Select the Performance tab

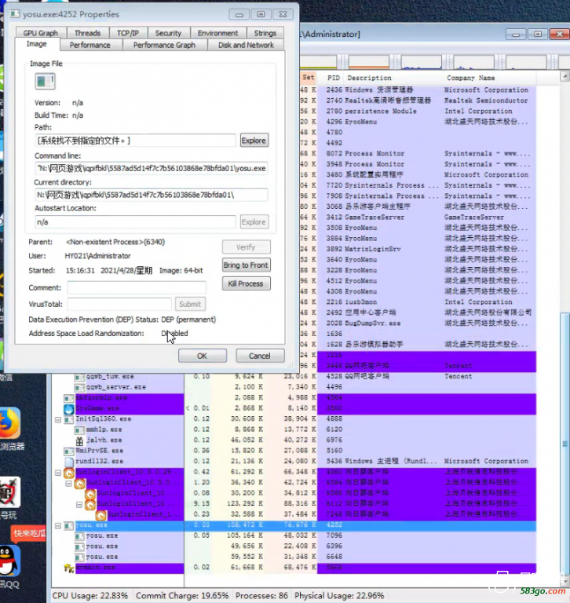click(x=90, y=45)
